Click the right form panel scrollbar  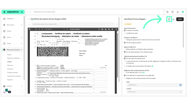click(x=183, y=35)
